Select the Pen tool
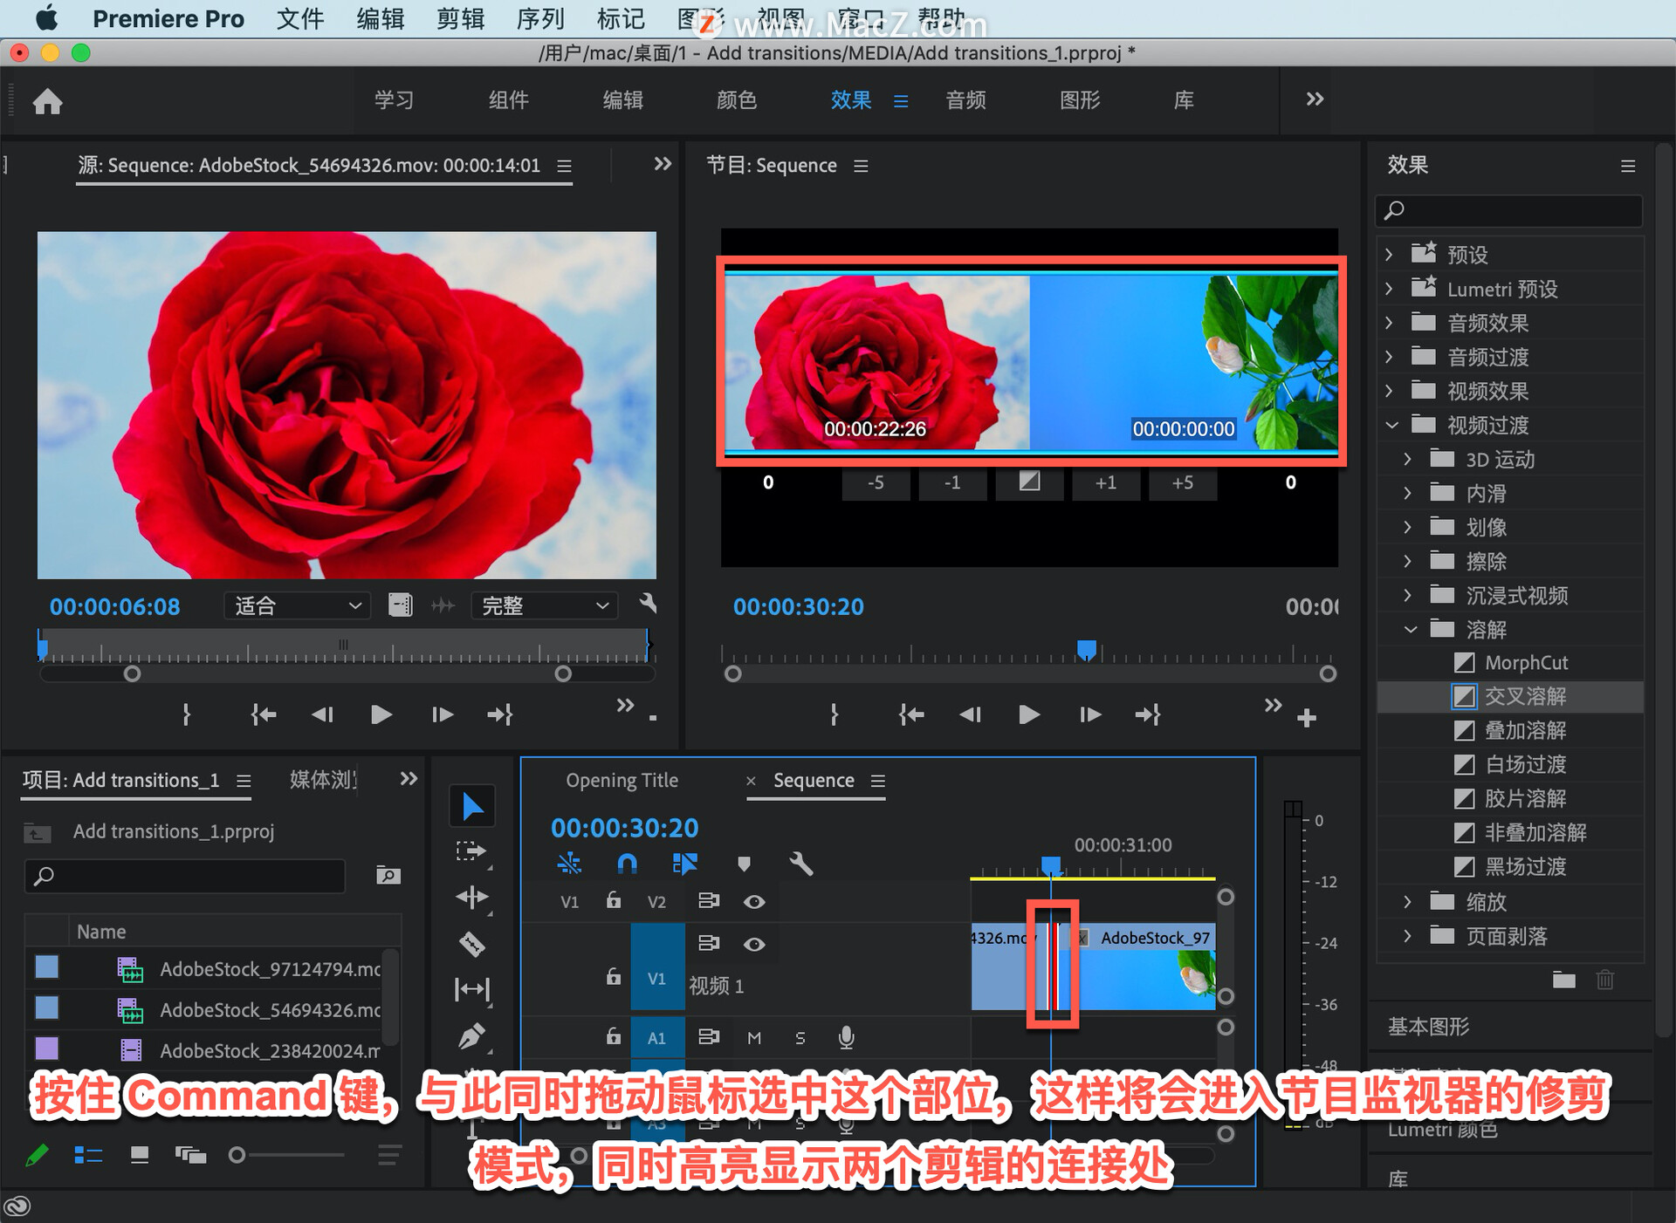Viewport: 1676px width, 1223px height. click(472, 1037)
